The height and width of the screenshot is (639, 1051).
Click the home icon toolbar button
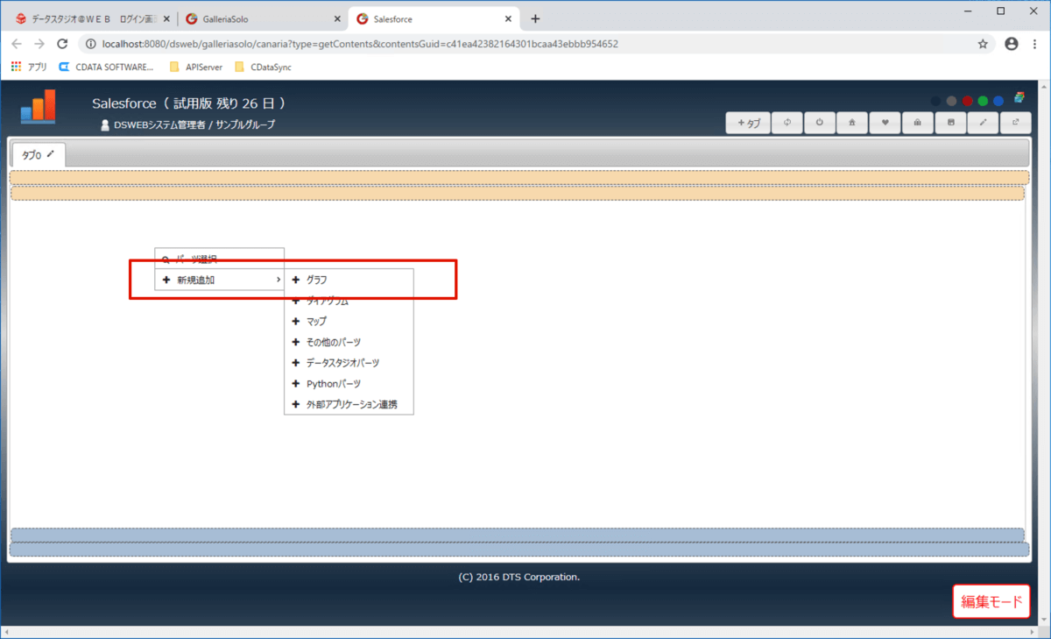tap(852, 124)
